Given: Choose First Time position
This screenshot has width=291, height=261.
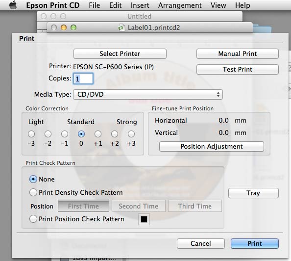Looking at the screenshot, I should tap(83, 206).
